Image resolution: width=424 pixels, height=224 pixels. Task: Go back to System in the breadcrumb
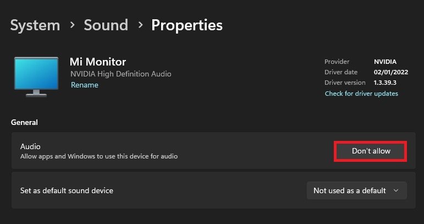[35, 25]
